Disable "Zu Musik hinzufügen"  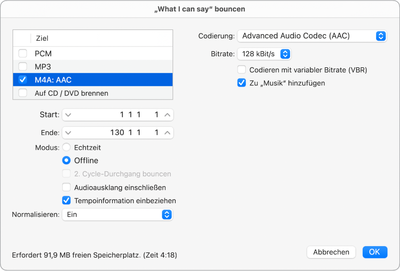click(x=241, y=83)
